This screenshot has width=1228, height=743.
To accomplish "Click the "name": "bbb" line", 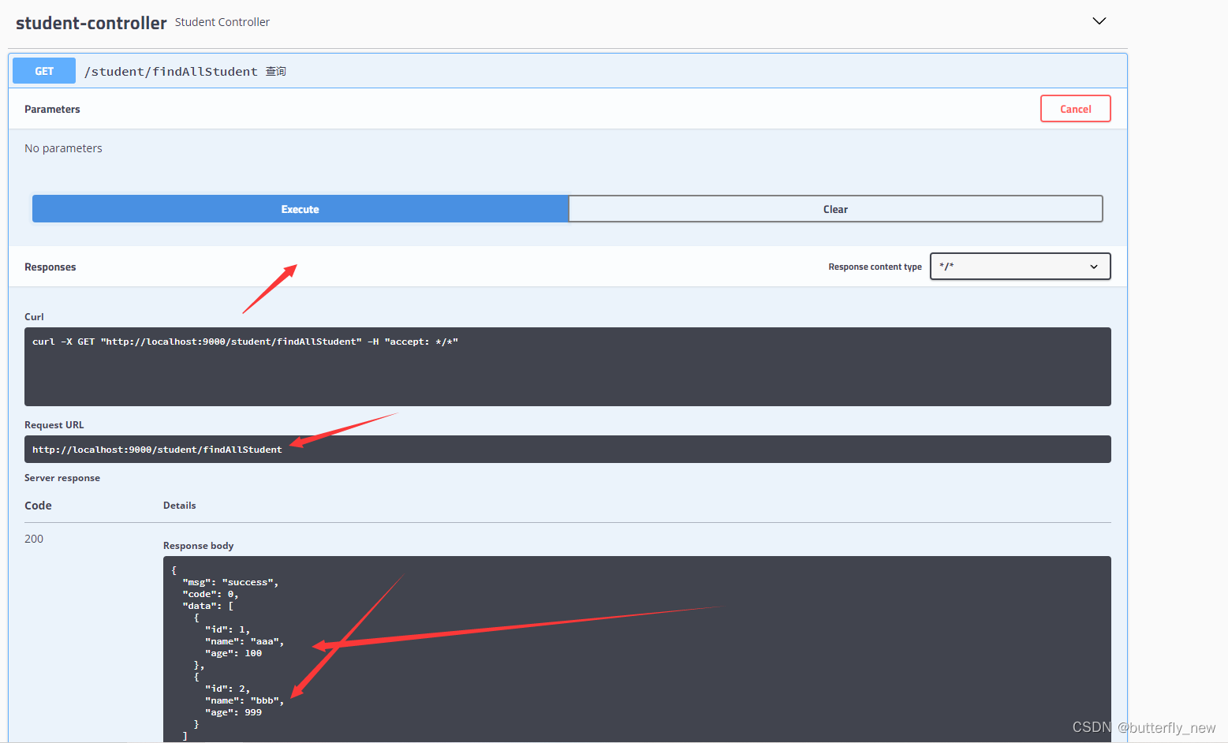I will pyautogui.click(x=244, y=700).
